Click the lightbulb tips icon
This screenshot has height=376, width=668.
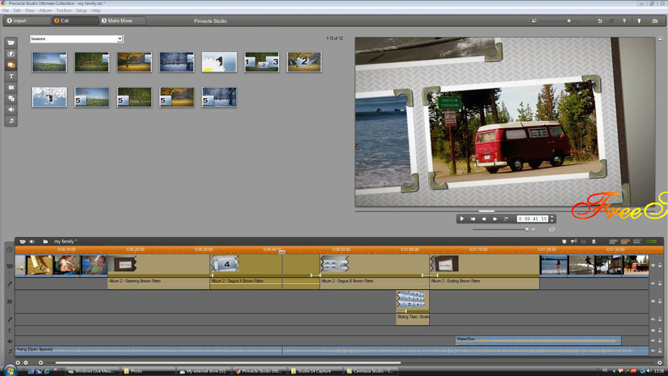tap(639, 21)
